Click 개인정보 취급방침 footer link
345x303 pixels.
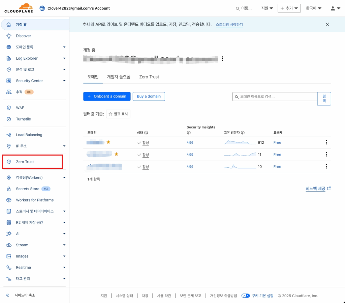(x=223, y=296)
